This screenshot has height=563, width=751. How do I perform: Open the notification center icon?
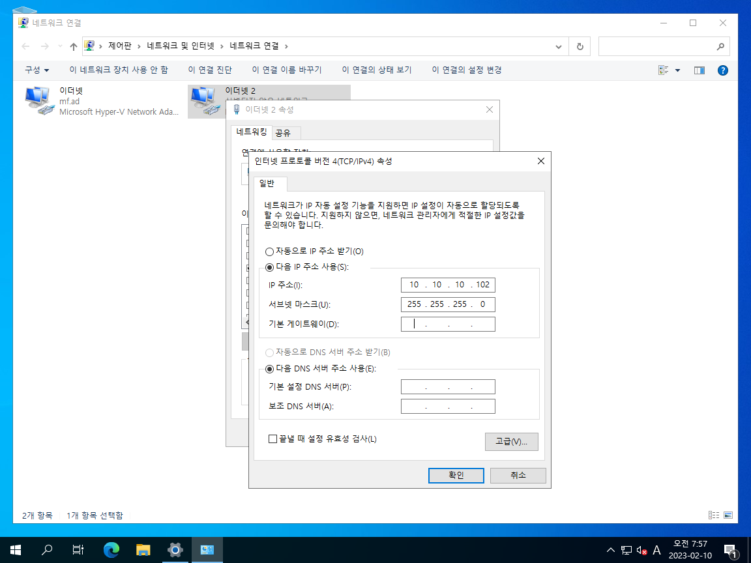coord(731,551)
